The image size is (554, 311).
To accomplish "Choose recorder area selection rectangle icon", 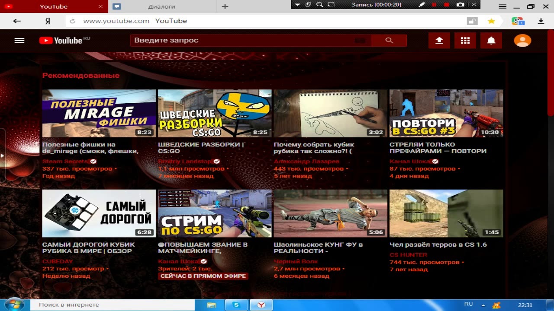I will click(x=331, y=5).
